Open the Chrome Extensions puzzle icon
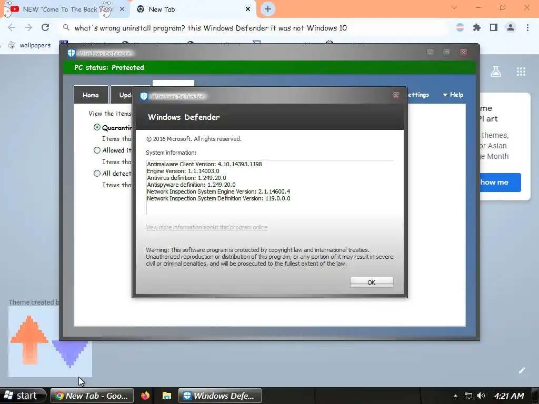The width and height of the screenshot is (539, 404). pos(477,27)
